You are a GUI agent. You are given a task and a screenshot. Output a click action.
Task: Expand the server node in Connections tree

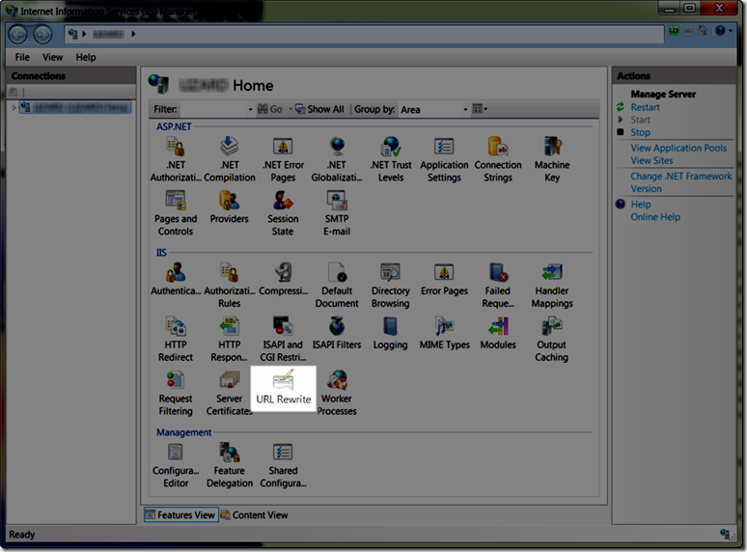click(x=14, y=108)
